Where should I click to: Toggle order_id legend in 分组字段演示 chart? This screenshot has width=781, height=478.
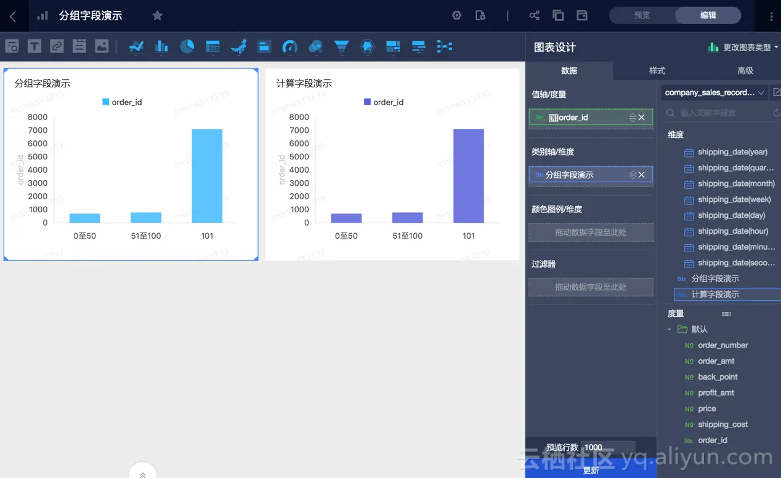(x=122, y=102)
